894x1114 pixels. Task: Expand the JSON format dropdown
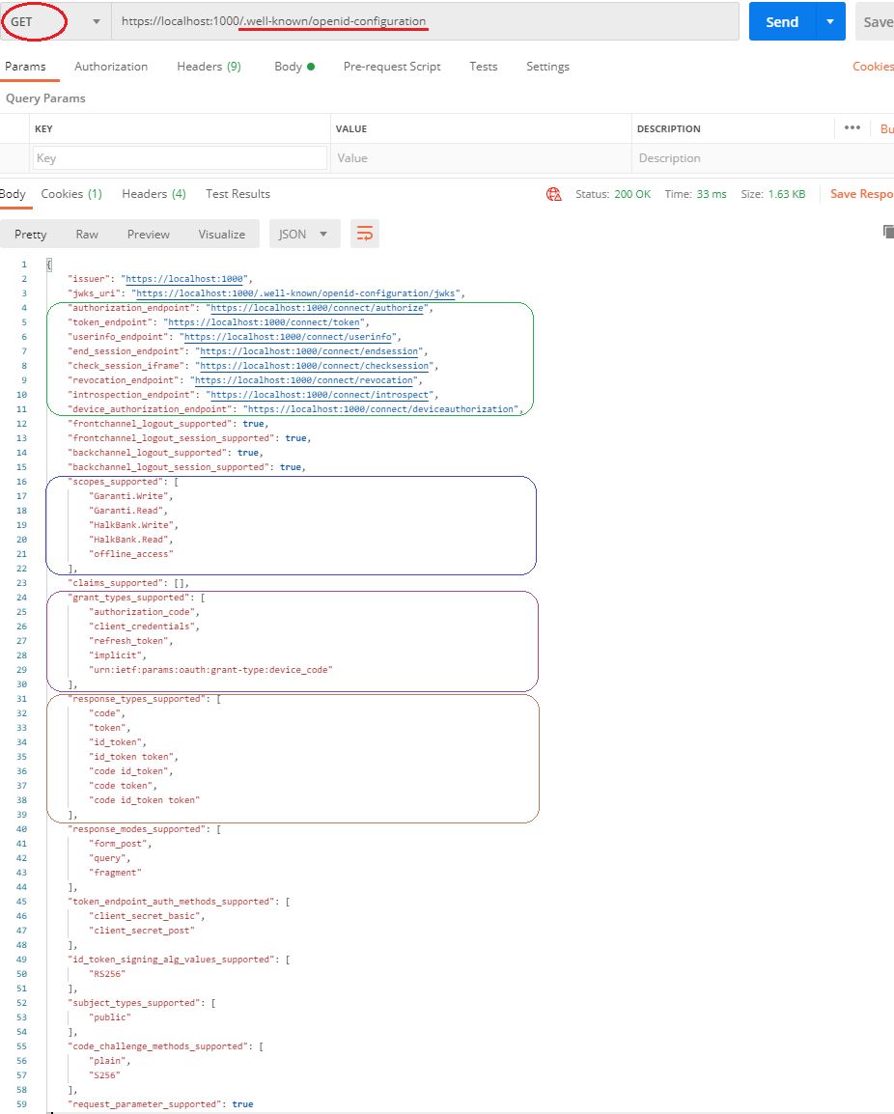pyautogui.click(x=304, y=234)
